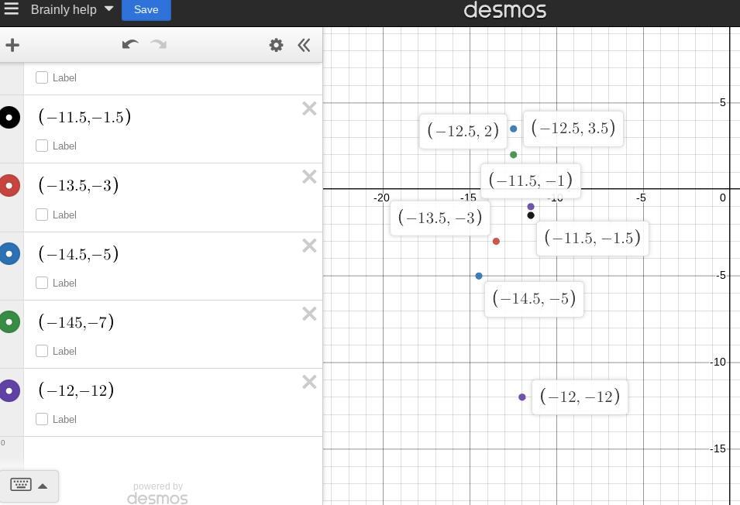740x505 pixels.
Task: Expand keypad using the up arrow
Action: [43, 486]
